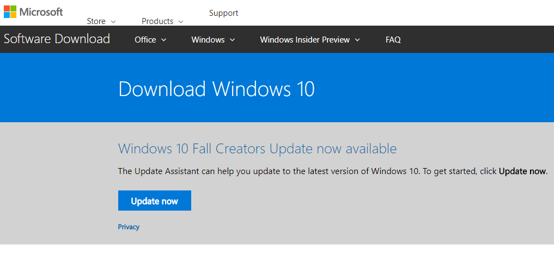Open the FAQ page

393,40
